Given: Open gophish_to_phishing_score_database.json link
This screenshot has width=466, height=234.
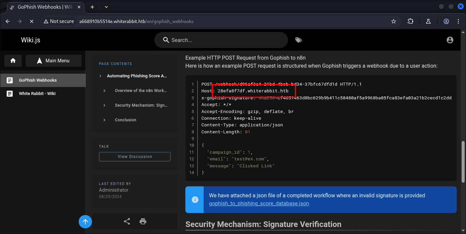Looking at the screenshot, I should [x=259, y=203].
